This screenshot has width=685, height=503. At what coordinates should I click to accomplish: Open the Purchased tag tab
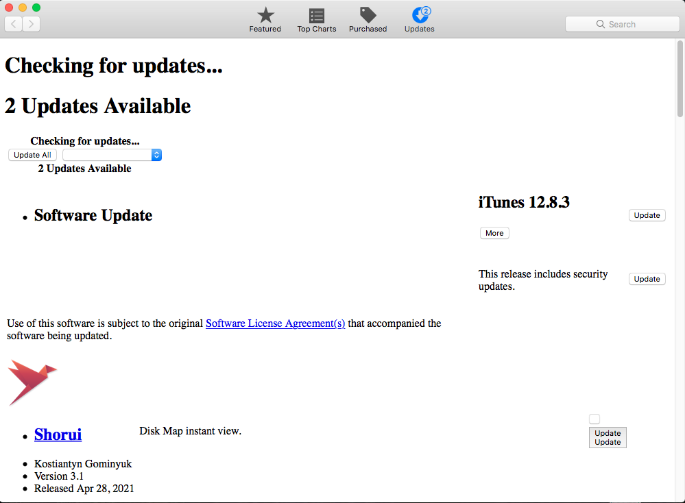click(368, 20)
